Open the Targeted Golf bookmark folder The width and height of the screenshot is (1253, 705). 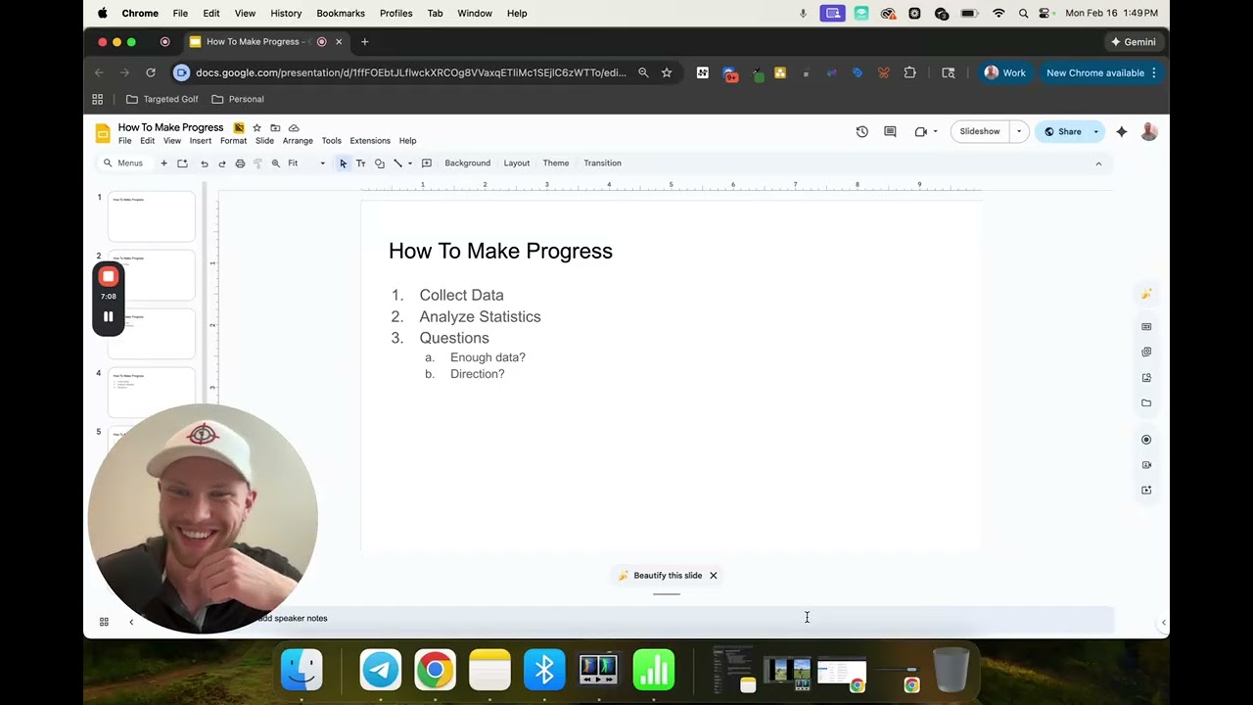pyautogui.click(x=162, y=99)
